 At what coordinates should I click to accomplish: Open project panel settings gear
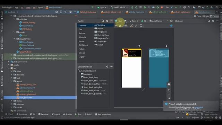[70, 12]
